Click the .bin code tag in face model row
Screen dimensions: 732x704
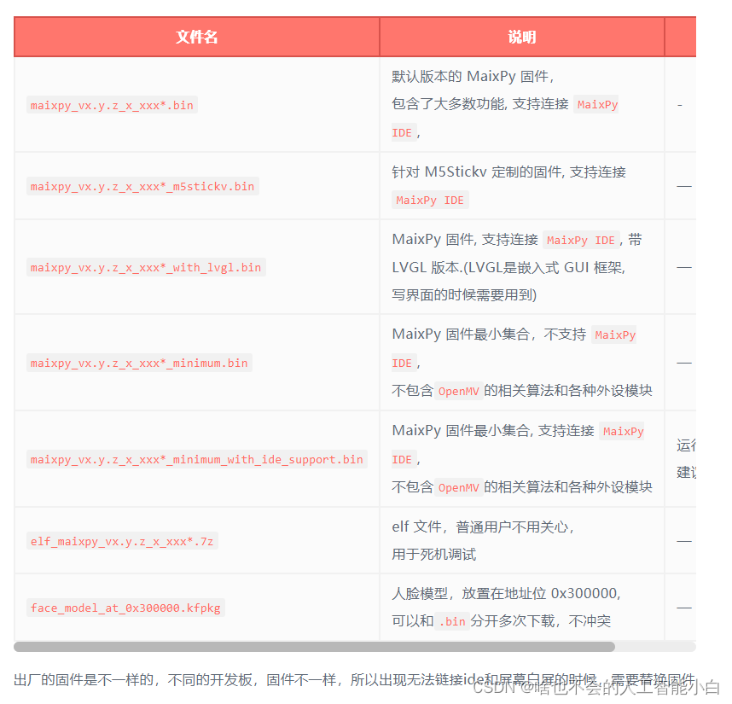[x=452, y=621]
